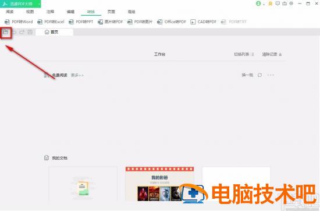Image resolution: width=320 pixels, height=211 pixels.
Task: Open the blank white document thumbnail
Action: tap(236, 184)
